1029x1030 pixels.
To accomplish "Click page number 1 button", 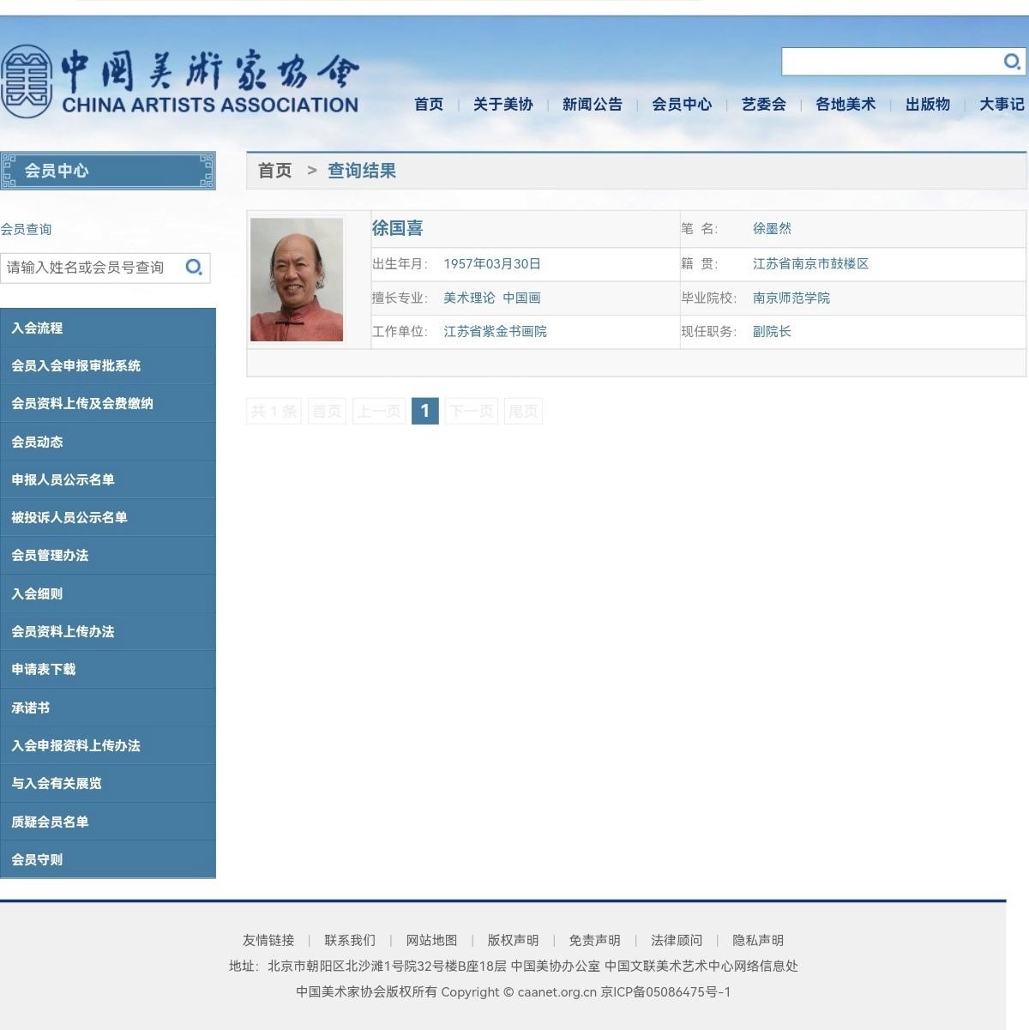I will (x=425, y=411).
